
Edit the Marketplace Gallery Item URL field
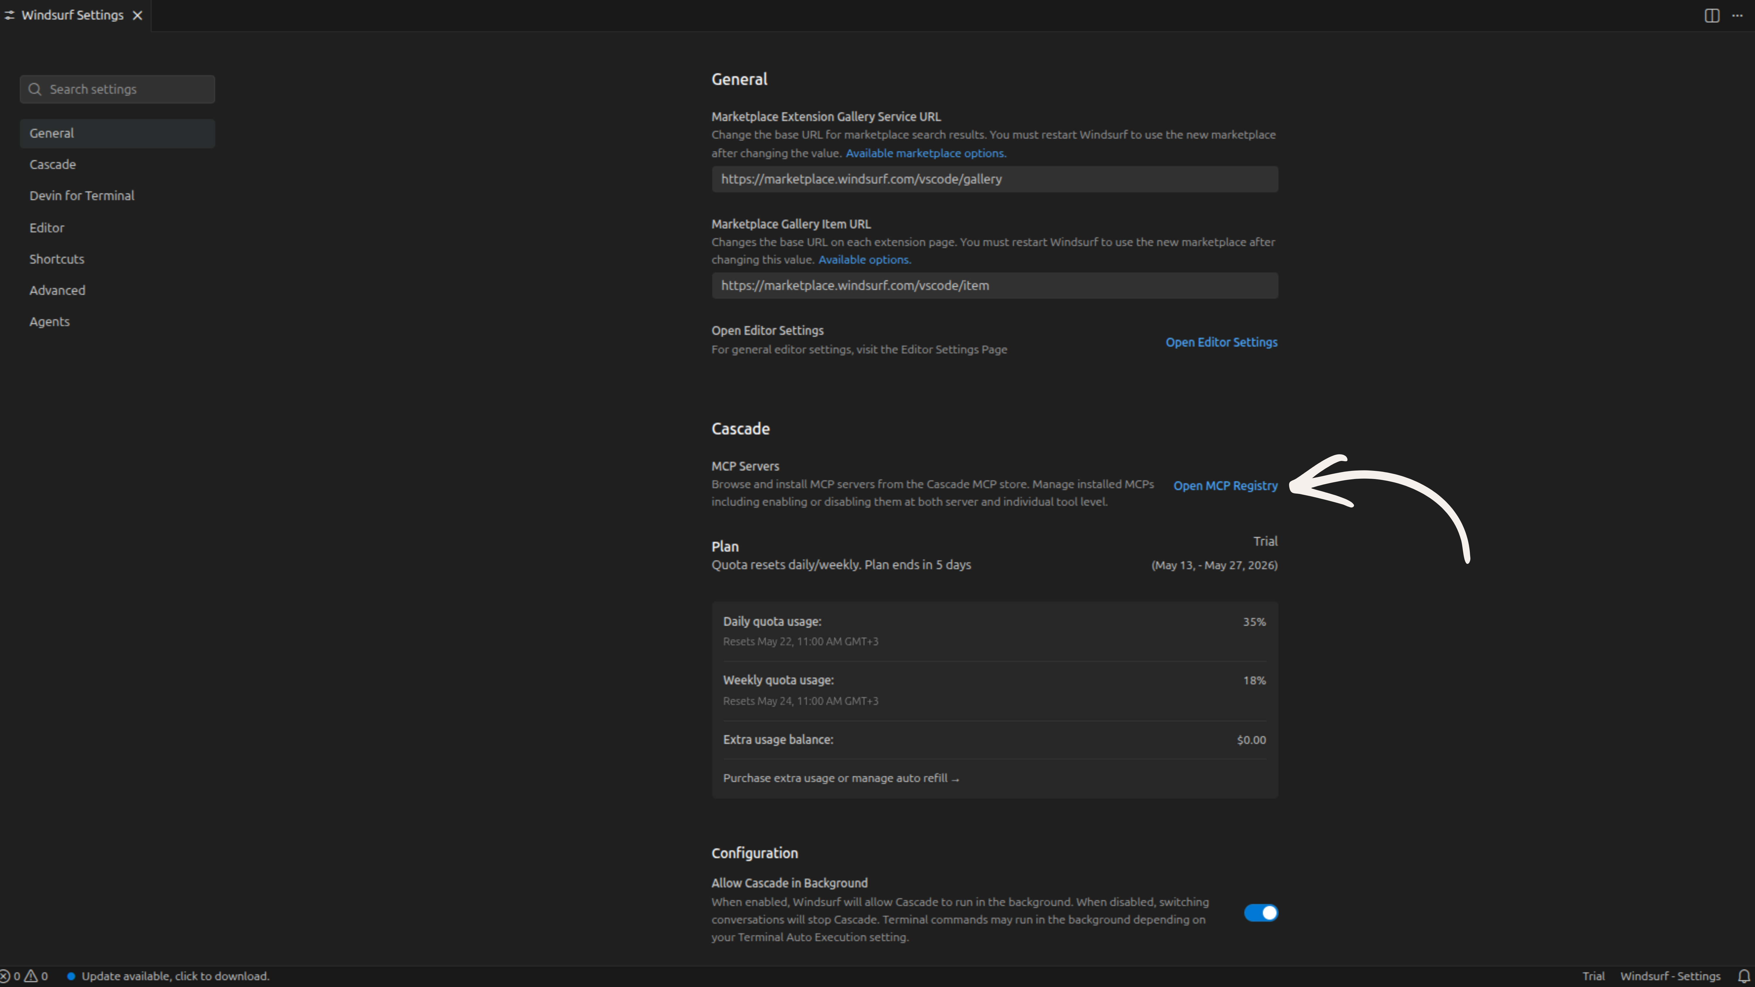[x=995, y=285]
